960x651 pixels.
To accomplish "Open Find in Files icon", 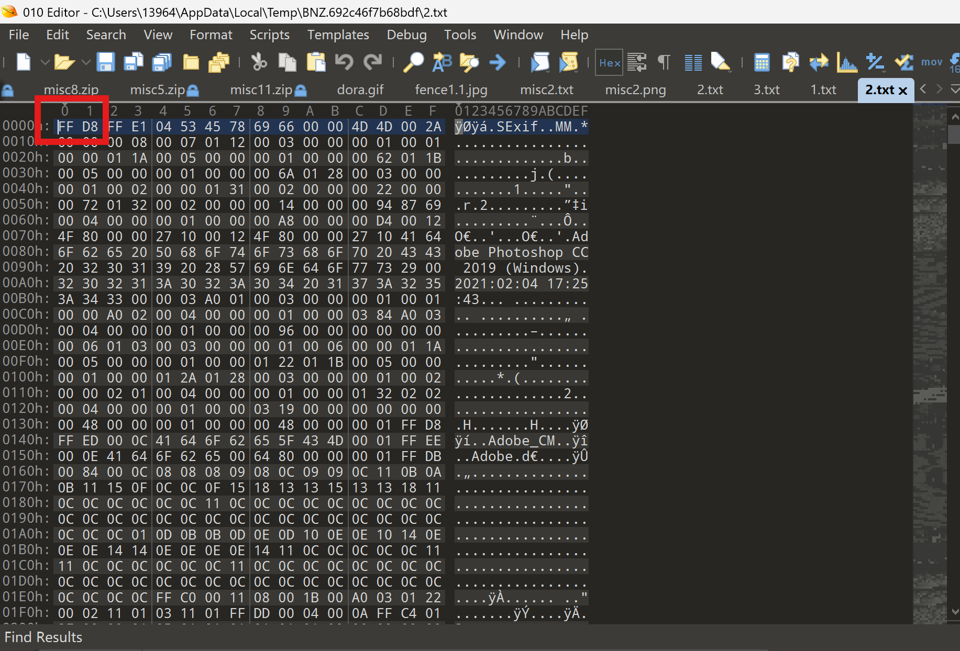I will coord(469,62).
